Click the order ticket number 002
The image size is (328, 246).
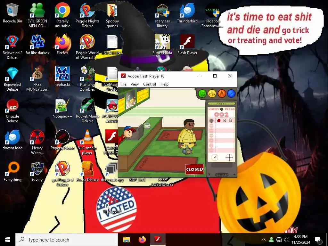point(221,114)
